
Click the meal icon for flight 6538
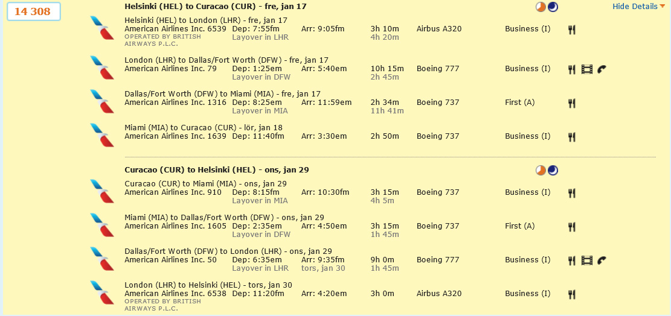(571, 294)
